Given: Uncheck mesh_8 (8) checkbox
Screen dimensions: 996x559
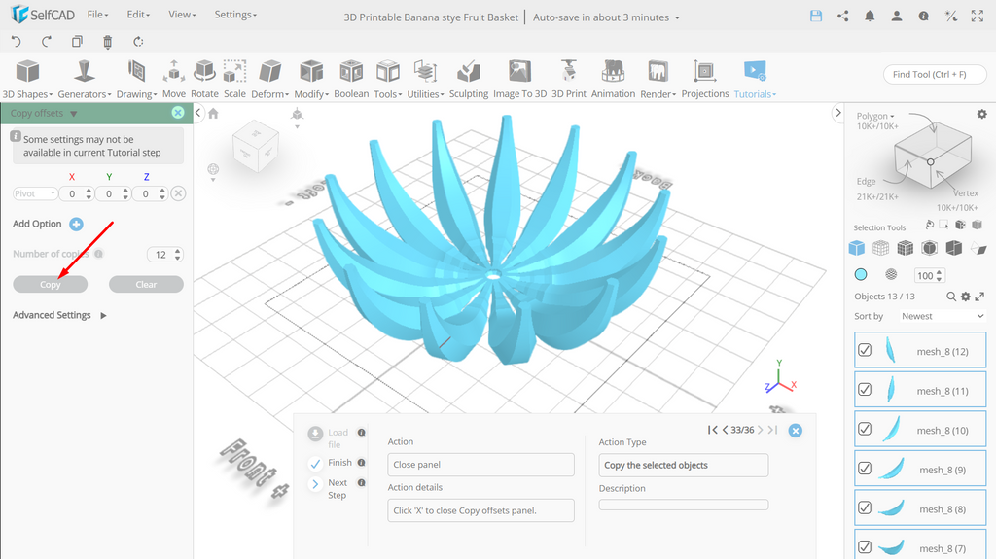Looking at the screenshot, I should [865, 507].
